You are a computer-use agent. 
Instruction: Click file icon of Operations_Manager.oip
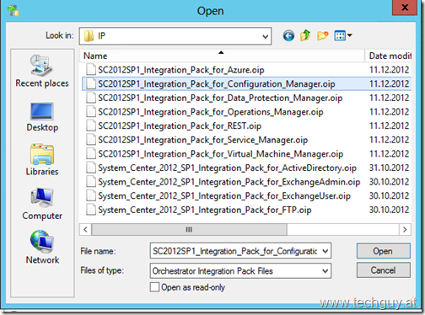[x=91, y=111]
